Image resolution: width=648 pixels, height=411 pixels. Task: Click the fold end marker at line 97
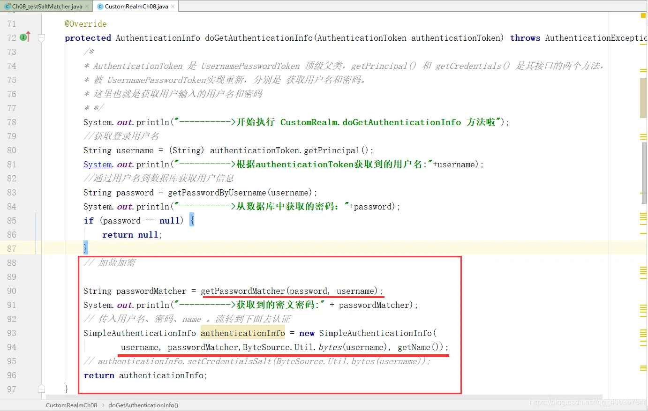(x=41, y=389)
